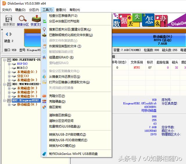Select 扇区复制 menu item
This screenshot has width=186, height=164.
click(76, 107)
